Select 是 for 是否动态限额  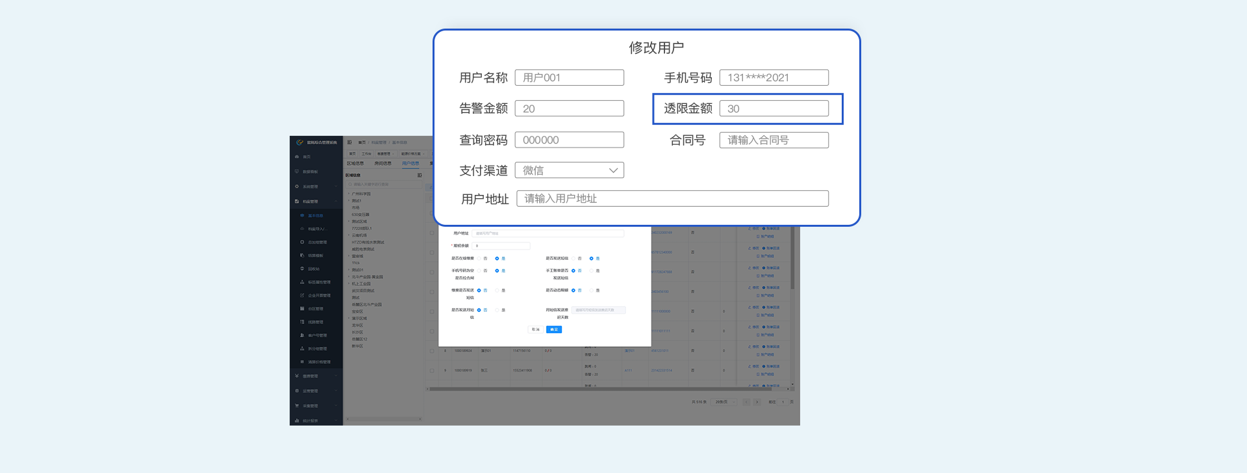click(592, 290)
